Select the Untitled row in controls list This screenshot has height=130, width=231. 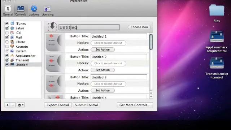(23, 65)
